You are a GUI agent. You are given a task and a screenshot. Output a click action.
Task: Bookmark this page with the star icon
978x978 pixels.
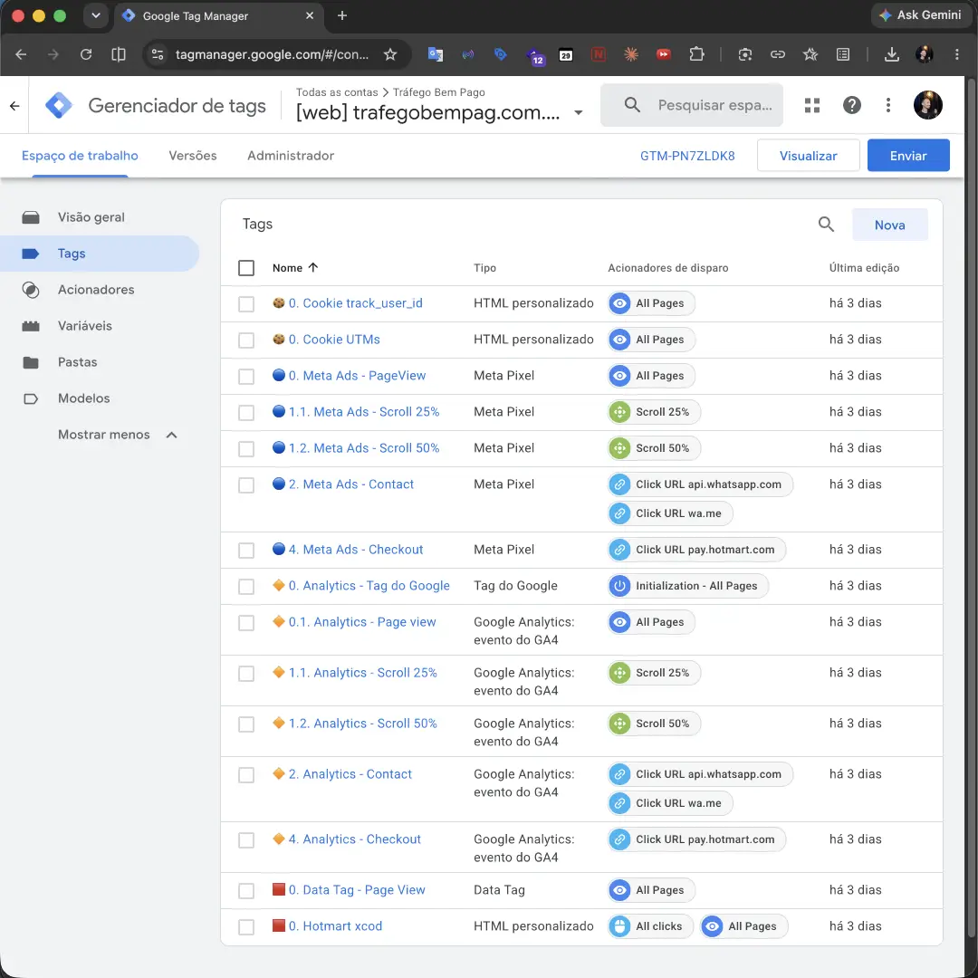390,54
